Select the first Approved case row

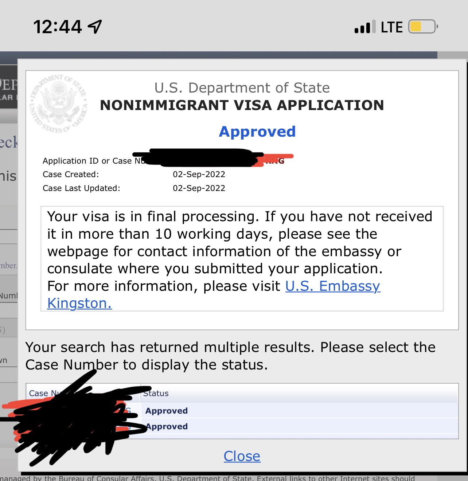[x=242, y=411]
